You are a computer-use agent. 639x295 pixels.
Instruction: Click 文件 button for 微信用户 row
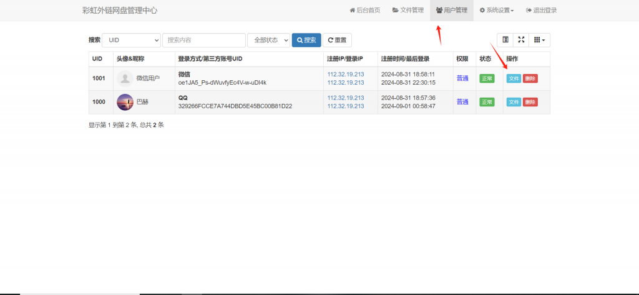click(x=514, y=78)
